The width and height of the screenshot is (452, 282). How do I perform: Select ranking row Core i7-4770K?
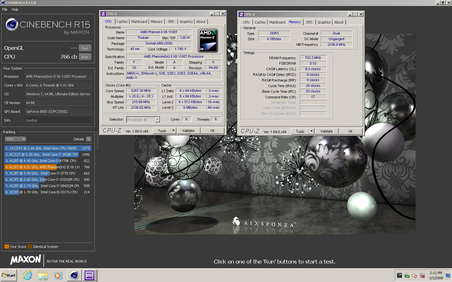point(48,161)
